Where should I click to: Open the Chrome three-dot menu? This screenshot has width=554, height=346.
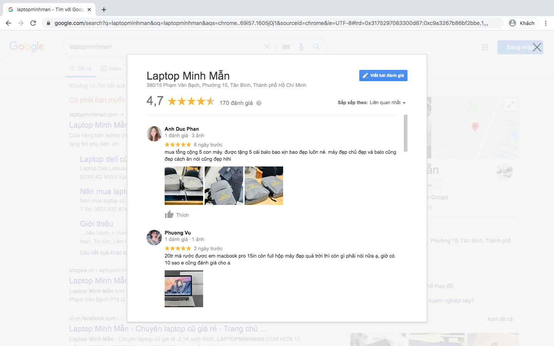pos(546,23)
